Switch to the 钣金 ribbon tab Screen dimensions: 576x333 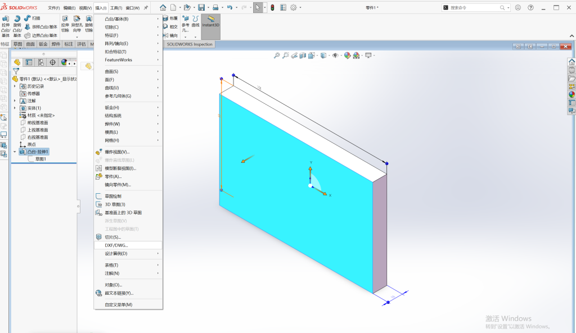43,44
